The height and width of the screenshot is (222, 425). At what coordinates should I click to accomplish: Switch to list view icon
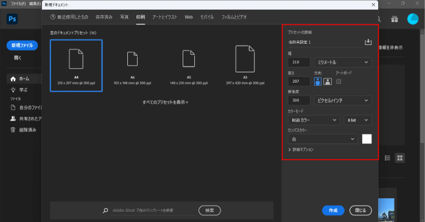pos(387,158)
